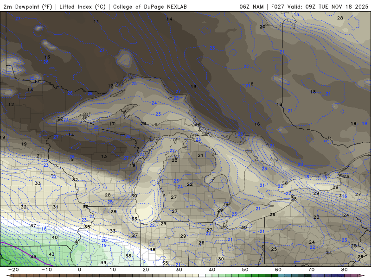The image size is (371, 278).
Task: Click the "Lifted Index (°C)" header label
Action: [83, 6]
